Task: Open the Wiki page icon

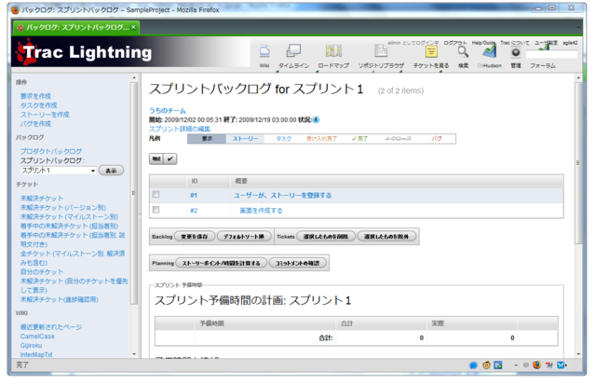Action: tap(264, 51)
